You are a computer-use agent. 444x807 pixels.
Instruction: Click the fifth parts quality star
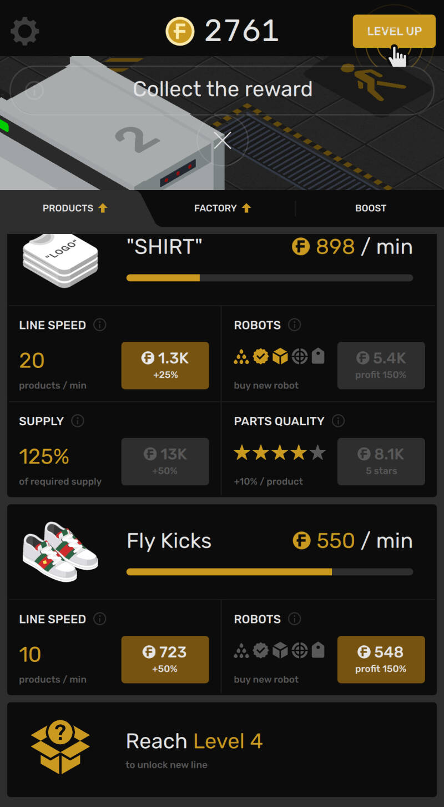(x=317, y=453)
